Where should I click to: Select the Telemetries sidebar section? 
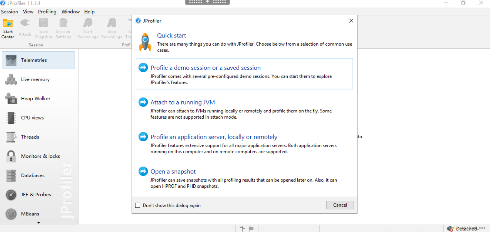pos(38,60)
